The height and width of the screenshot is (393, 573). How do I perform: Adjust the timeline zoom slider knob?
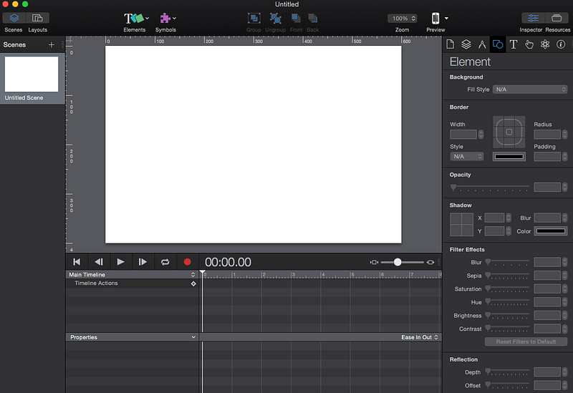coord(398,262)
